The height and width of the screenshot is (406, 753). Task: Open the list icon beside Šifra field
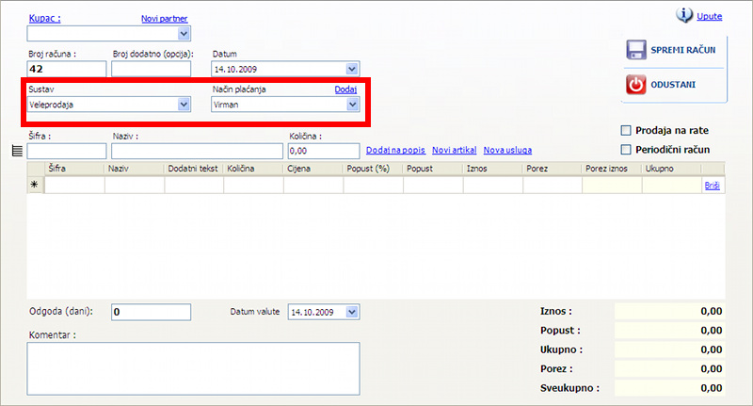(x=17, y=151)
